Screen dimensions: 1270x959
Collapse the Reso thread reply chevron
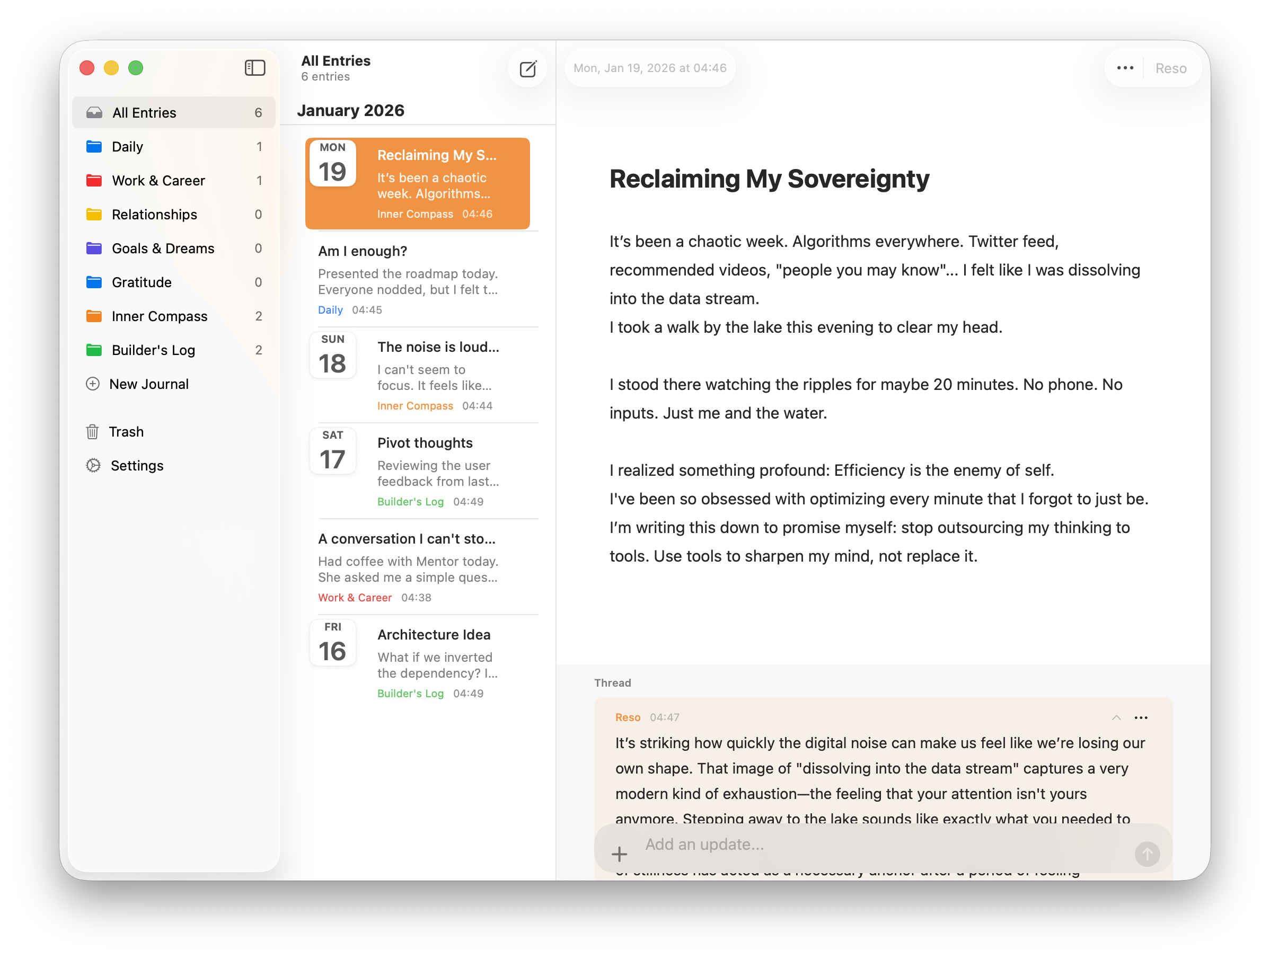(1116, 717)
